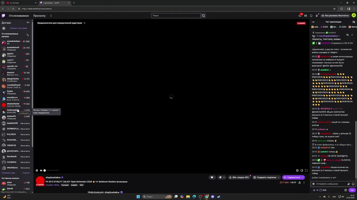Open notification settings bell dropdown
The height and width of the screenshot is (200, 357).
coord(221,177)
